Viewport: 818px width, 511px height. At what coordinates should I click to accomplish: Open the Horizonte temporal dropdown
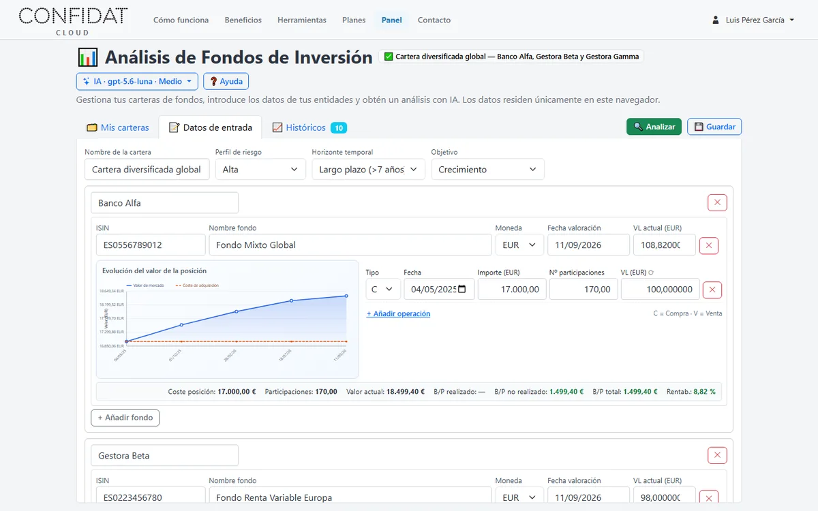click(368, 169)
